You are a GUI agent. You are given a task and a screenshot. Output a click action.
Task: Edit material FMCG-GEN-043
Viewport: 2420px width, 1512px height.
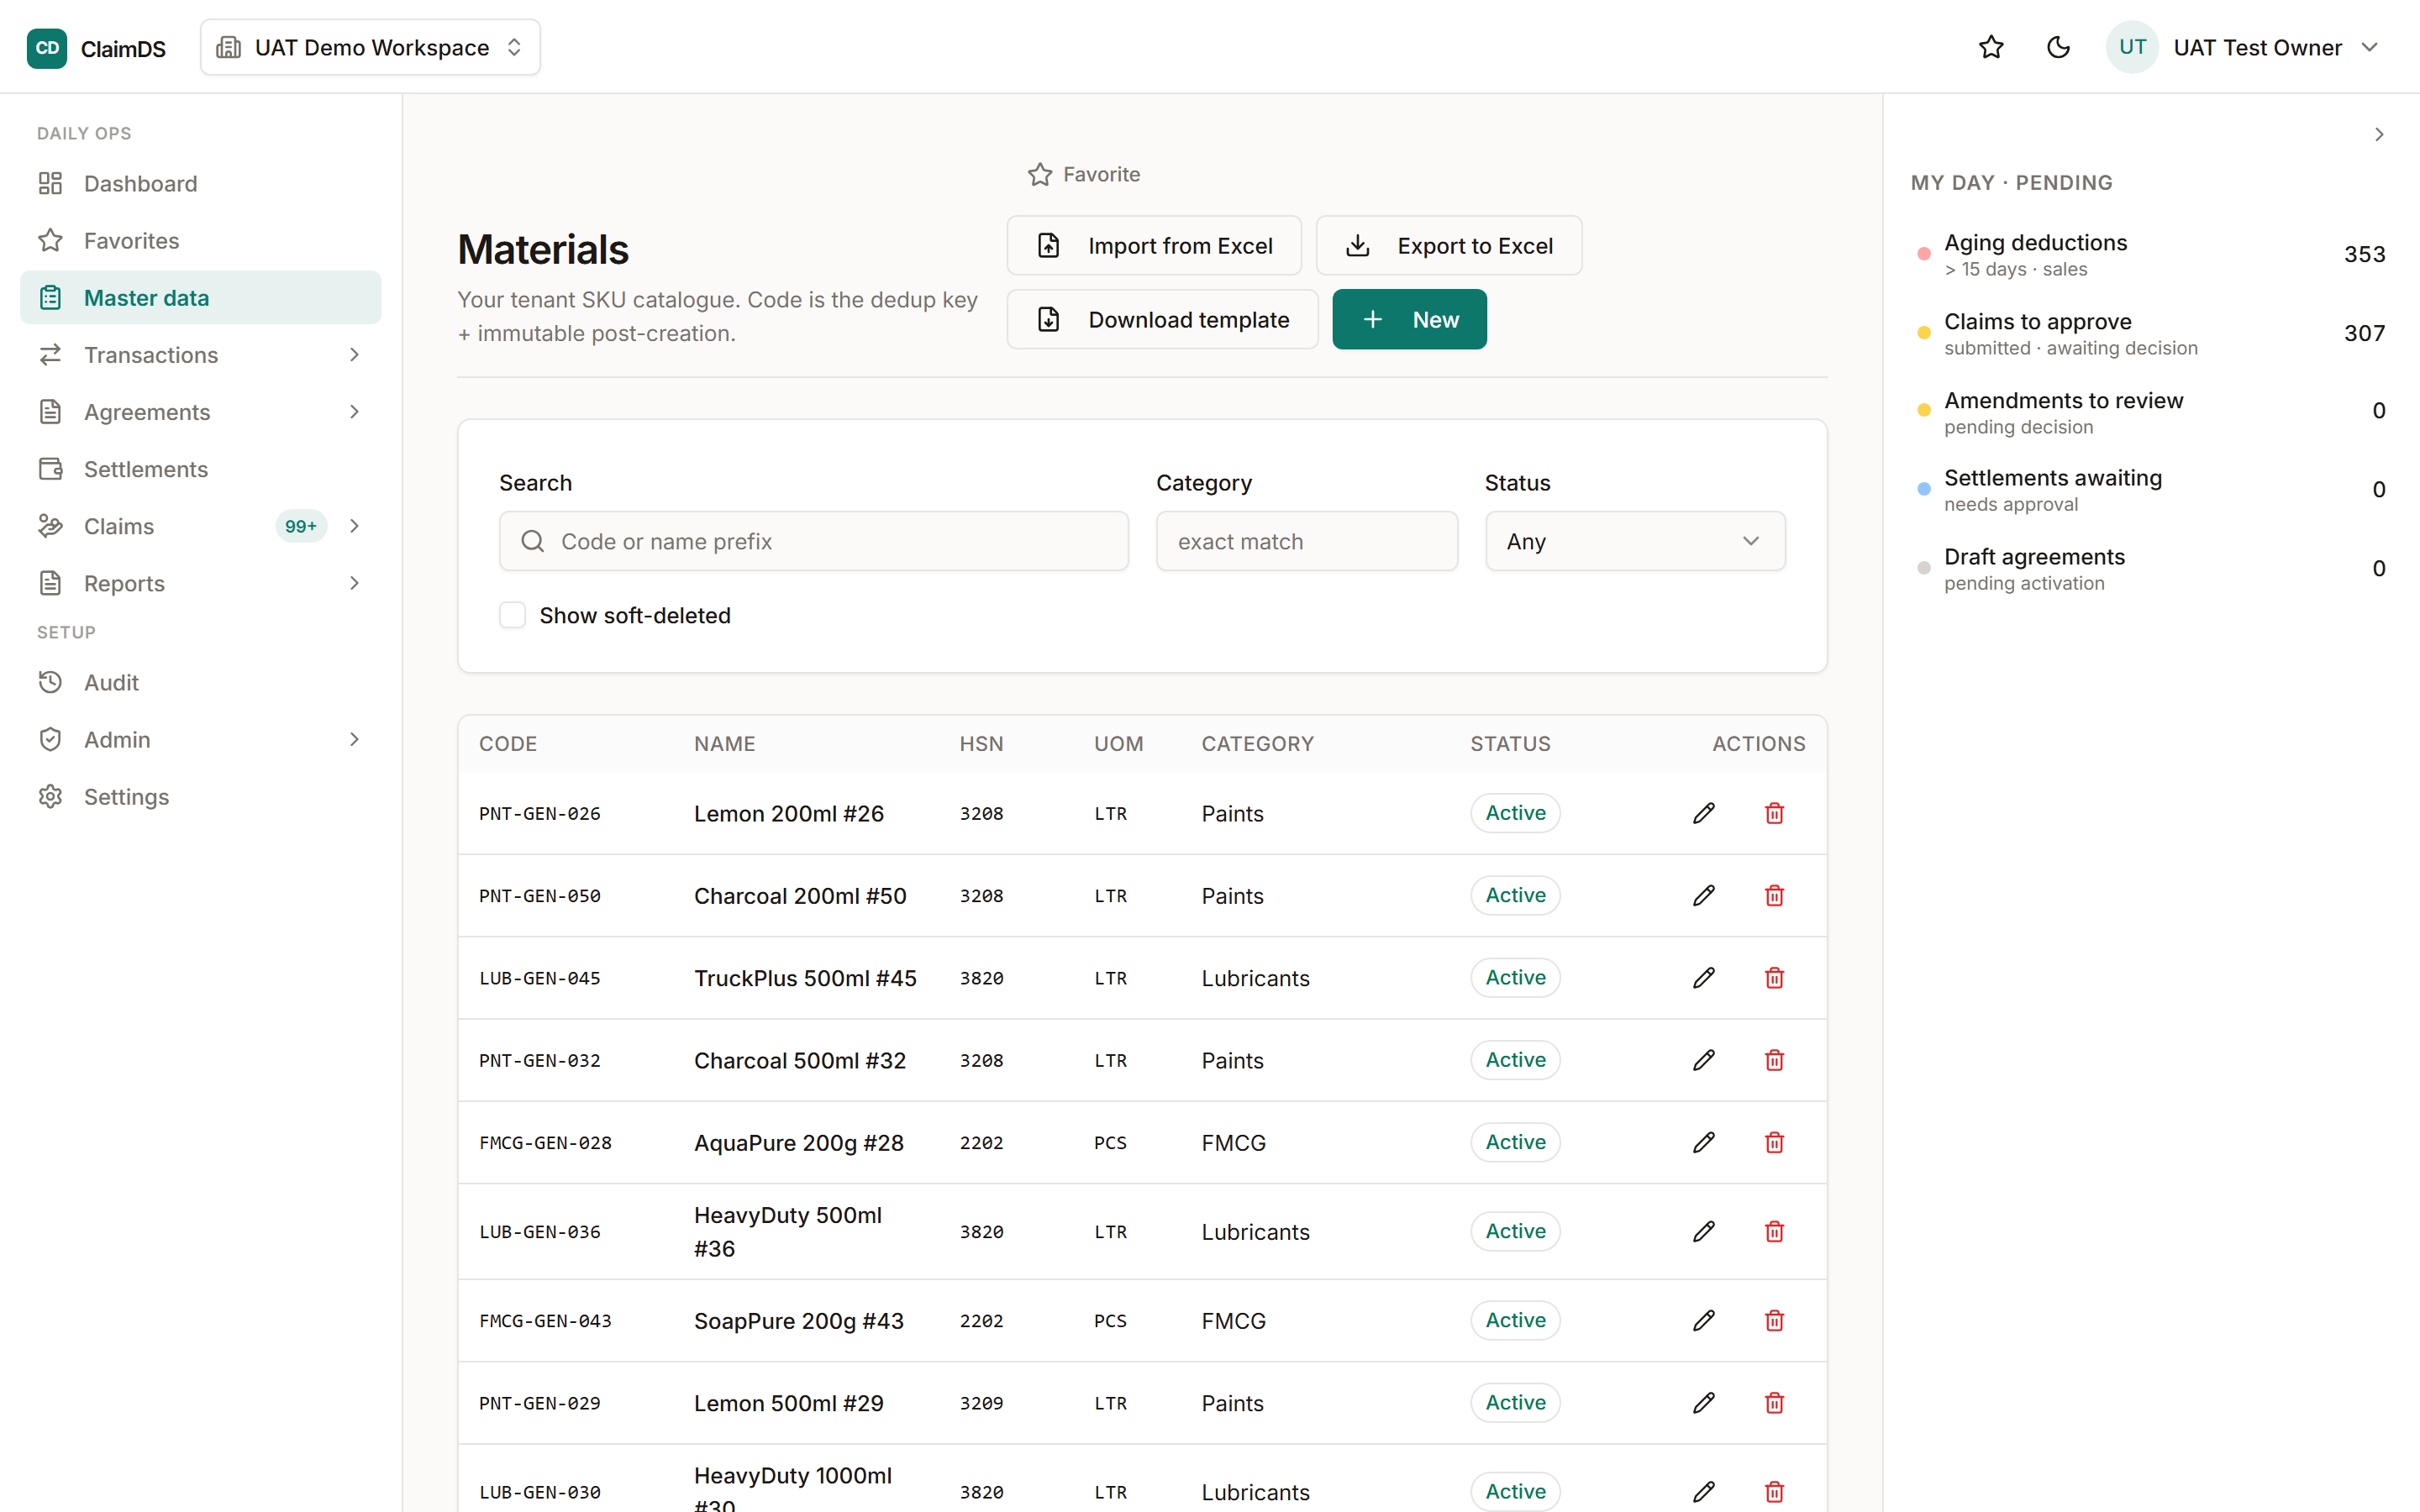[x=1704, y=1321]
